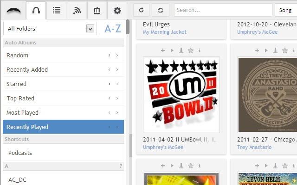The height and width of the screenshot is (185, 297).
Task: Switch to the playlist list tab
Action: click(57, 11)
